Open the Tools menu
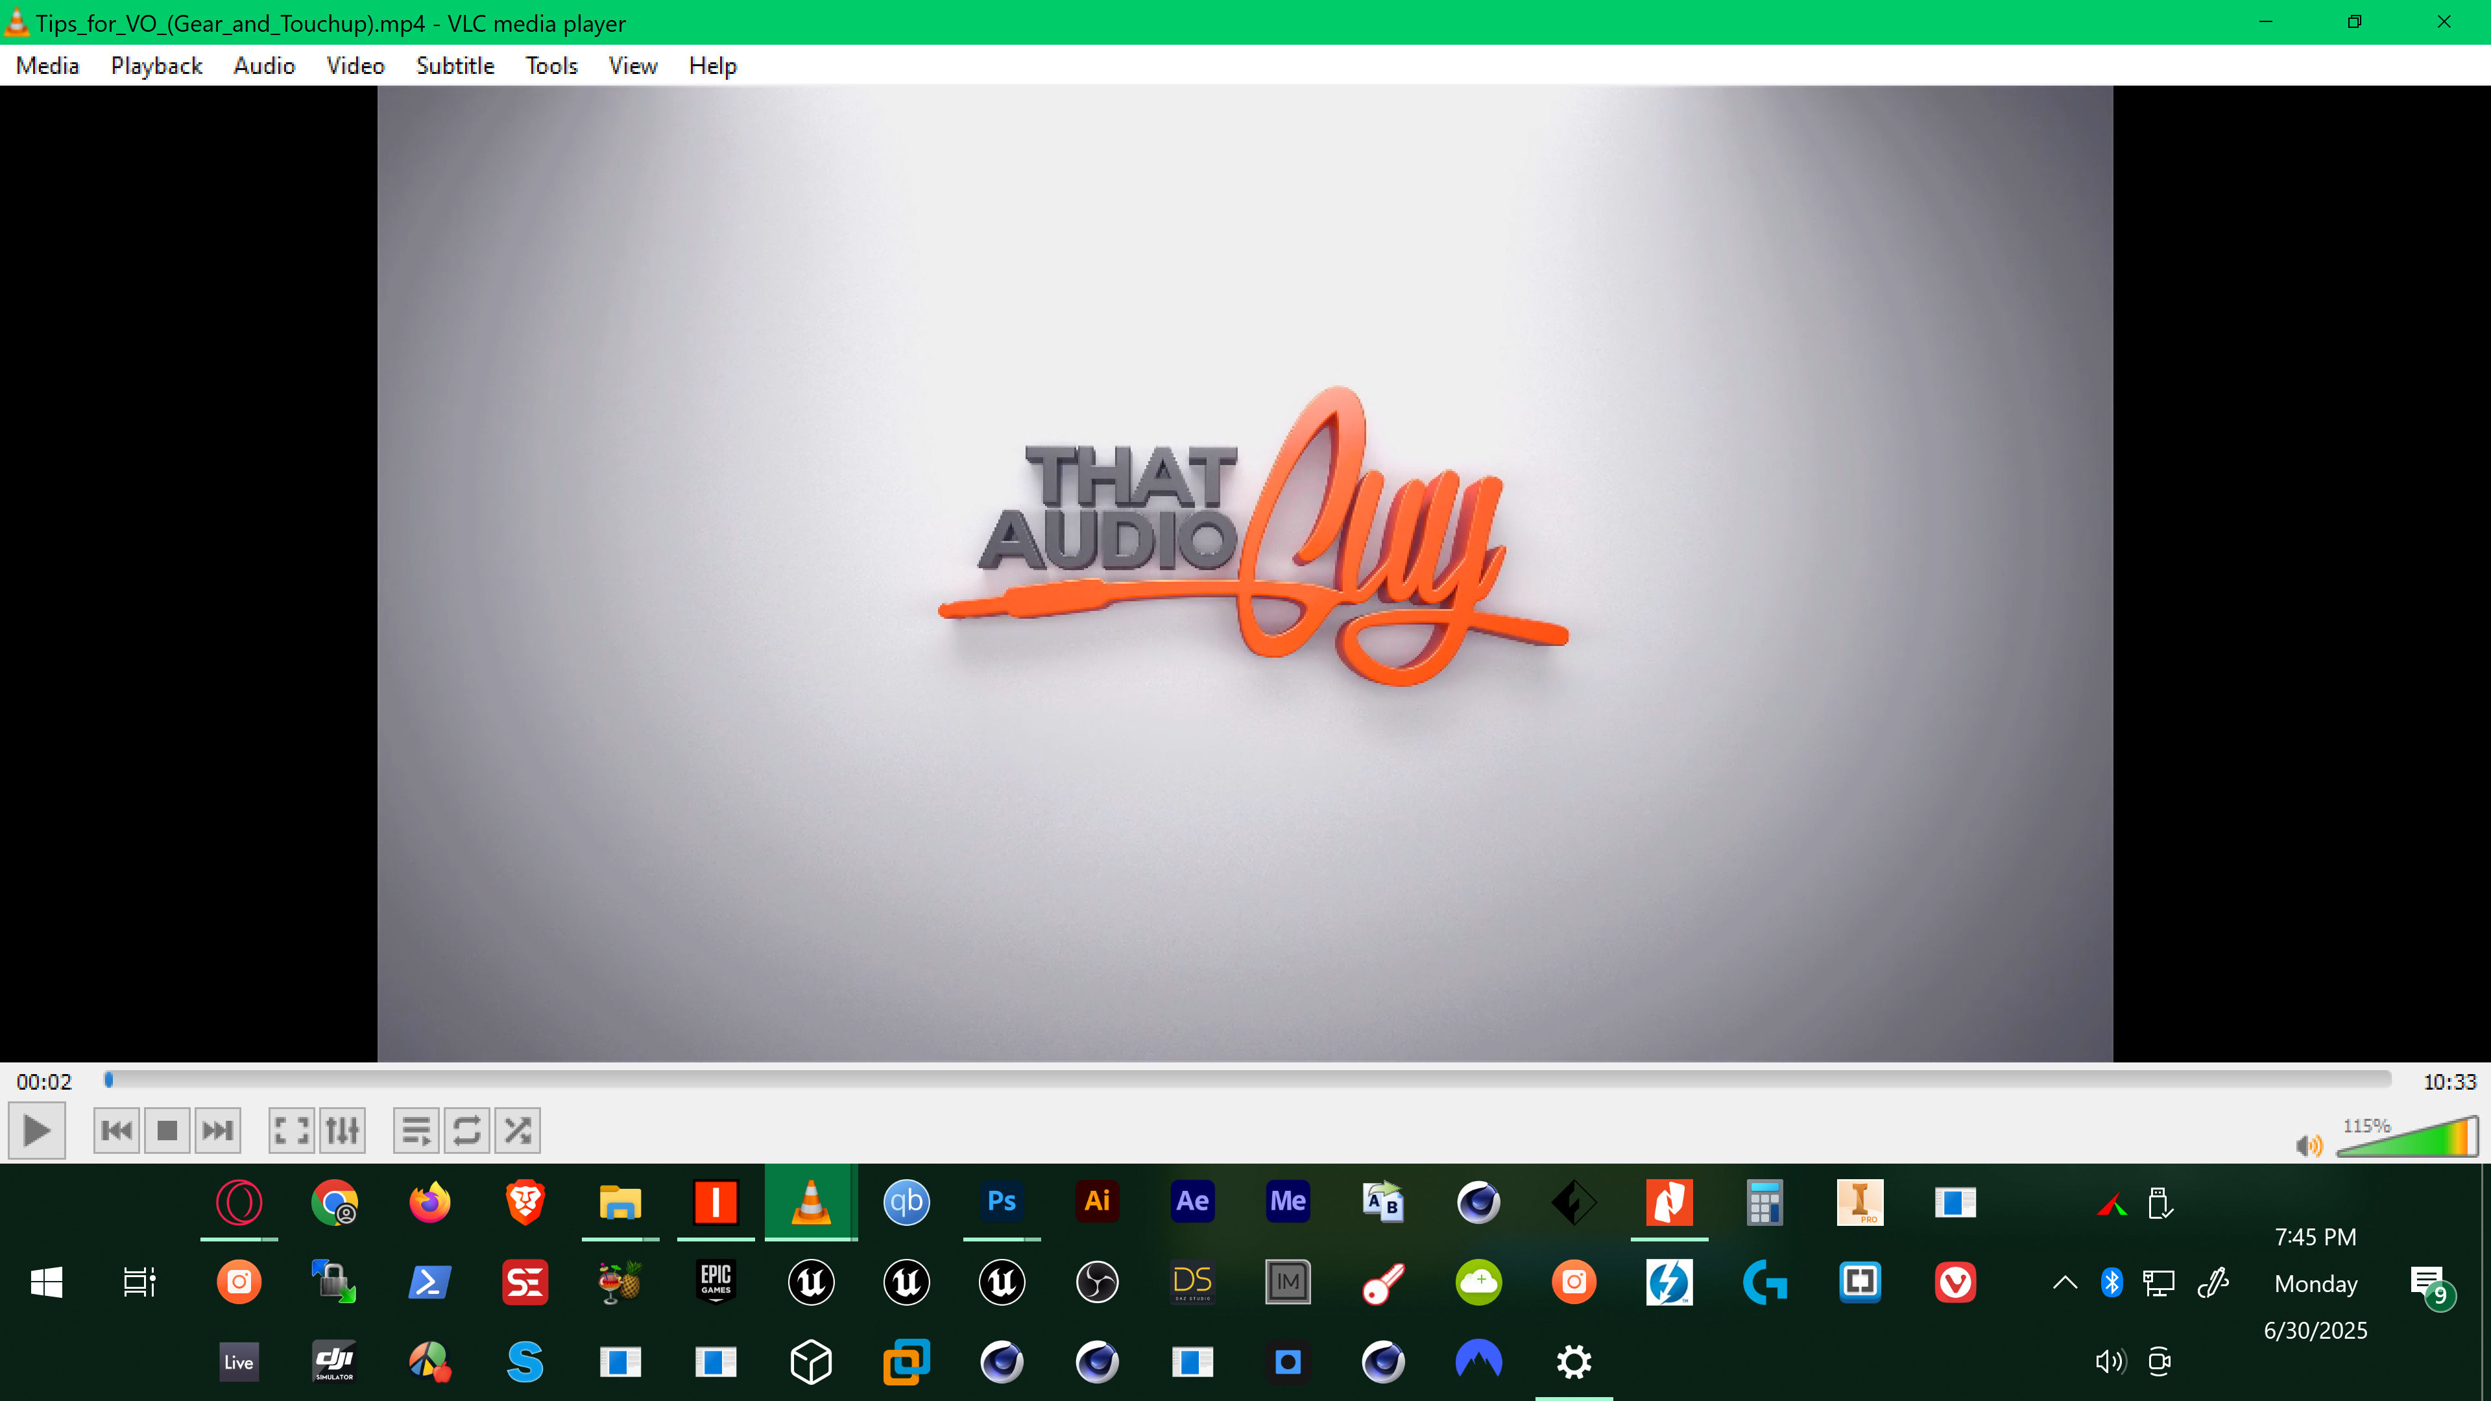 (x=551, y=66)
